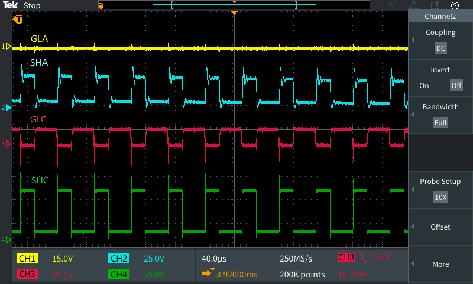This screenshot has height=284, width=473.
Task: Click the 1.50V trigger level value
Action: tap(380, 257)
